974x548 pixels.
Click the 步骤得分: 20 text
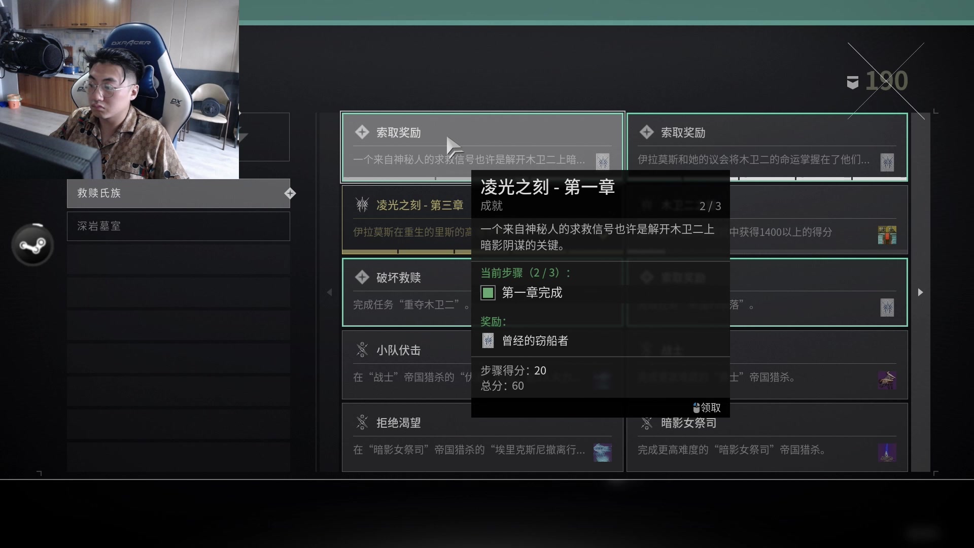[x=513, y=370]
